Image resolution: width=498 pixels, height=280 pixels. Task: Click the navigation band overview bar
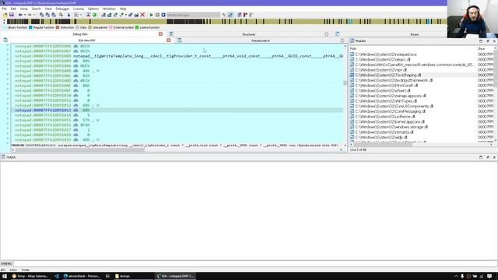coord(226,22)
